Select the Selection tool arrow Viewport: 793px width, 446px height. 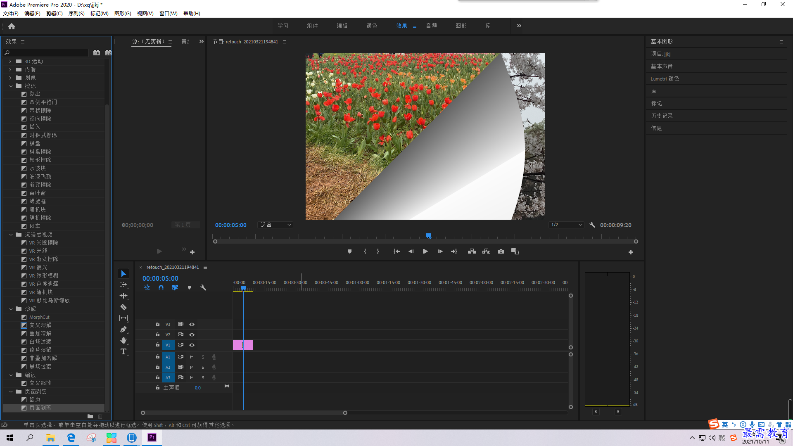123,273
